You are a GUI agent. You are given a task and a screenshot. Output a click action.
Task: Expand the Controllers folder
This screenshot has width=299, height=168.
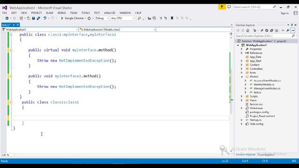(x=242, y=69)
